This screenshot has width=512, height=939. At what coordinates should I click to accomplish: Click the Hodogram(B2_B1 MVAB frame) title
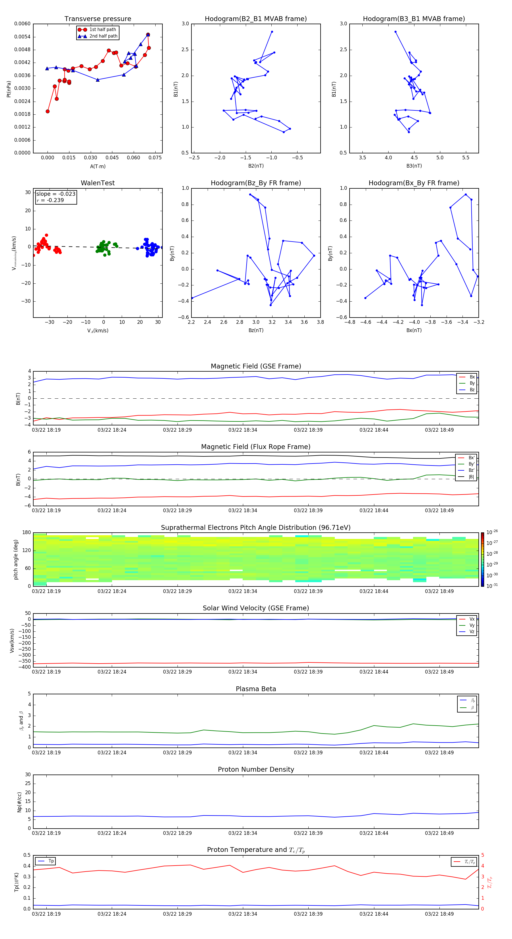point(256,19)
